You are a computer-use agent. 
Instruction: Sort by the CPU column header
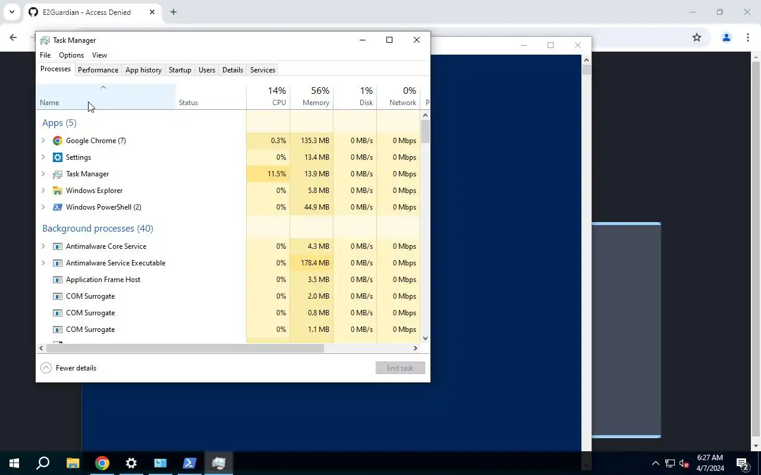tap(268, 97)
